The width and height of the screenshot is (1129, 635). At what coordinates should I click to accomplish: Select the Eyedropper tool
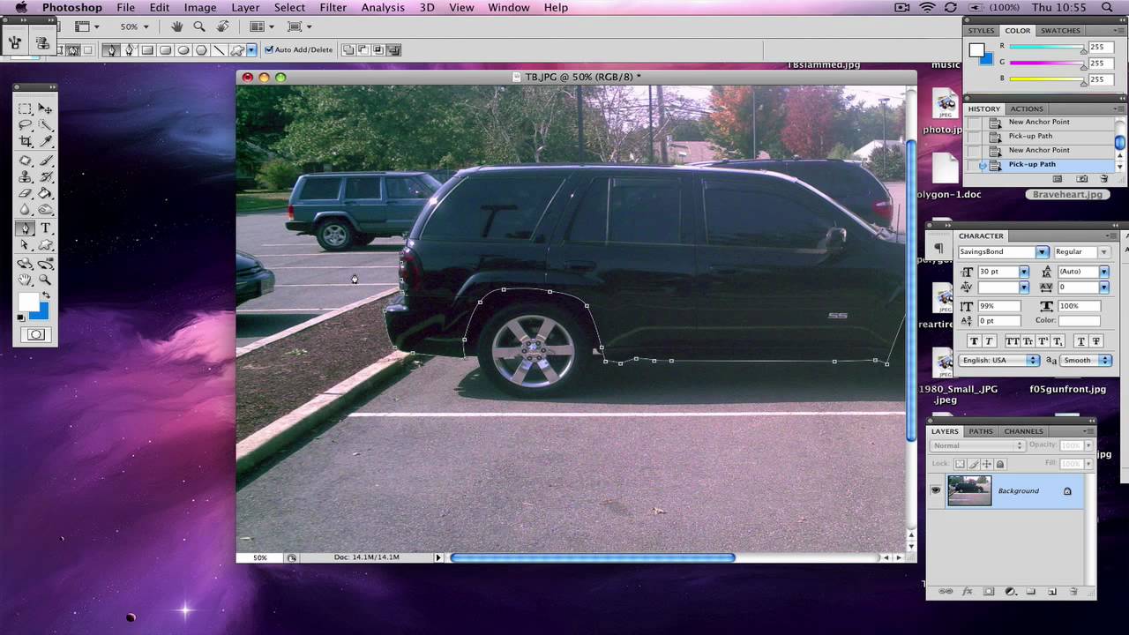coord(45,142)
